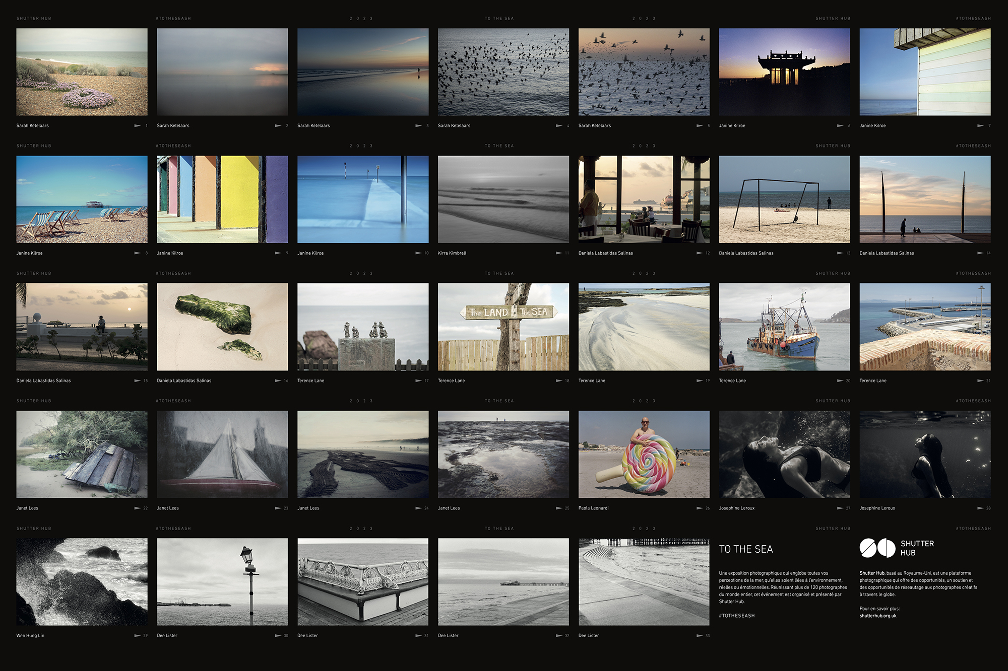The width and height of the screenshot is (1008, 671).
Task: Click the arrow icon beside number 4
Action: pos(559,126)
